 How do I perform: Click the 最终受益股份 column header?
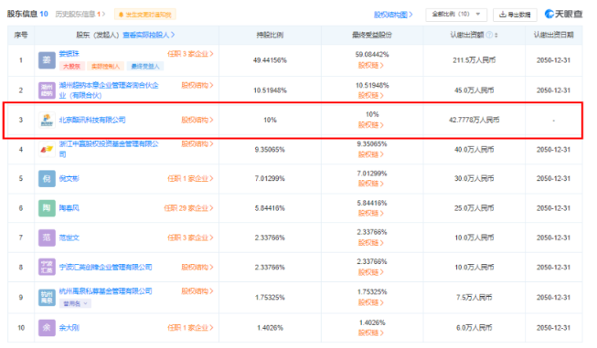(371, 35)
